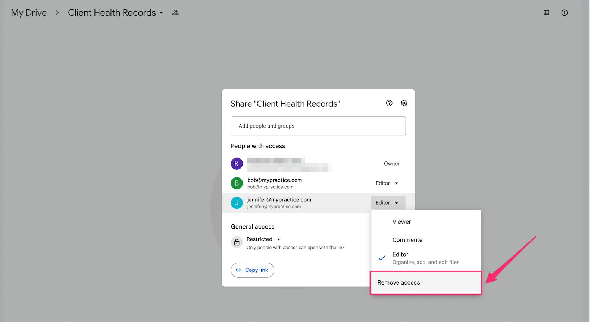Click the Add people and groups field
Image resolution: width=597 pixels, height=330 pixels.
[318, 126]
